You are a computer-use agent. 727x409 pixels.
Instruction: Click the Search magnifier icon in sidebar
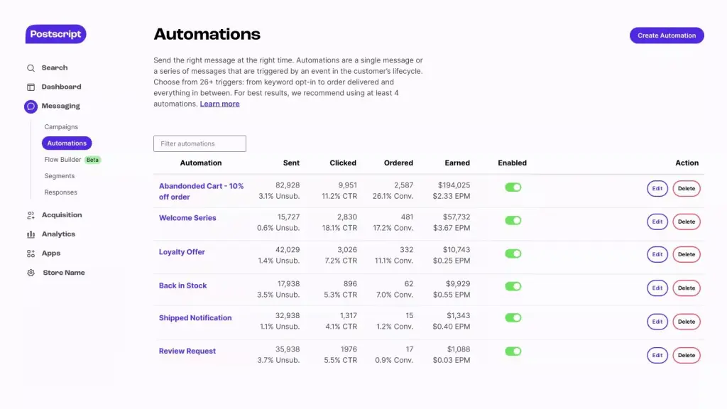[31, 68]
